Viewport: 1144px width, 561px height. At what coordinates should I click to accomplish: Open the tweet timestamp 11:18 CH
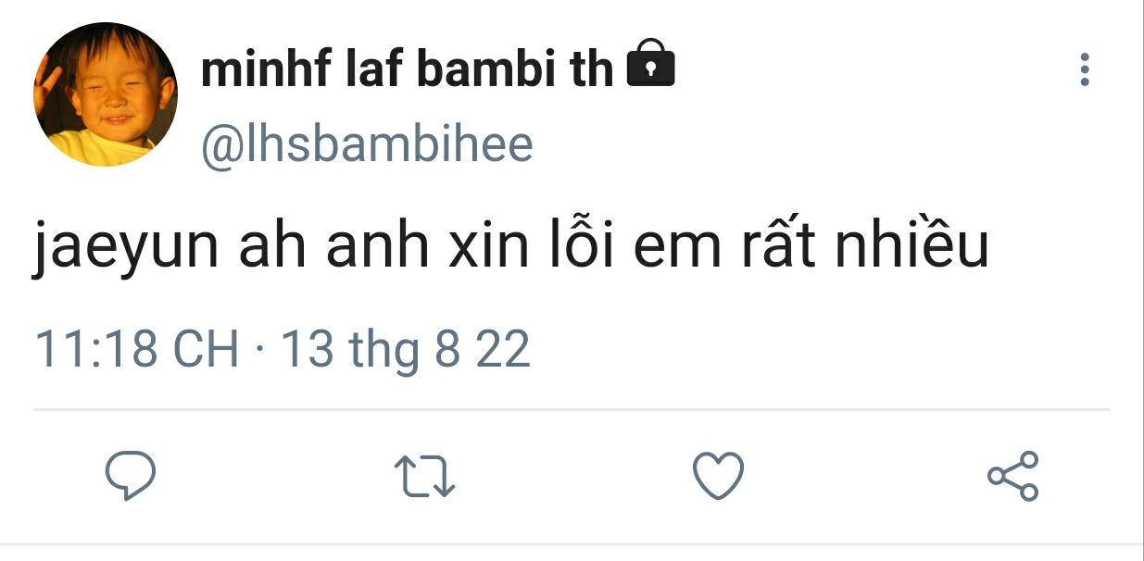[137, 351]
